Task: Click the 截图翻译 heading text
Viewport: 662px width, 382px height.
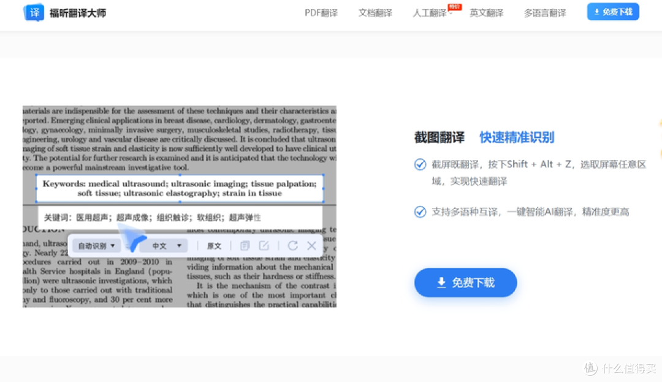Action: point(439,137)
